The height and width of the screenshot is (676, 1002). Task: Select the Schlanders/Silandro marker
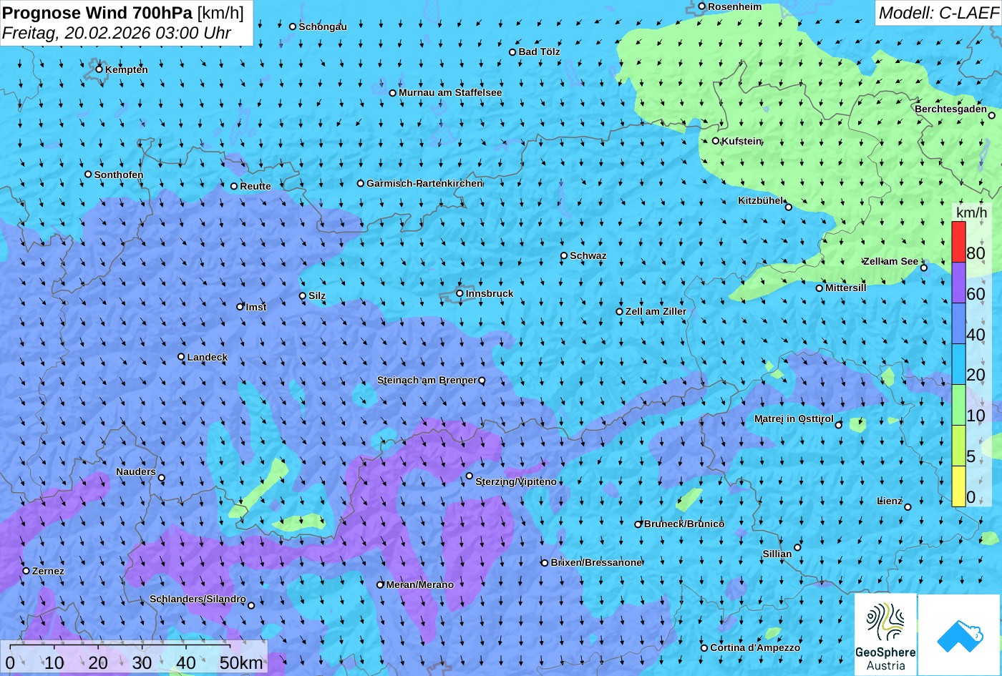[x=251, y=605]
